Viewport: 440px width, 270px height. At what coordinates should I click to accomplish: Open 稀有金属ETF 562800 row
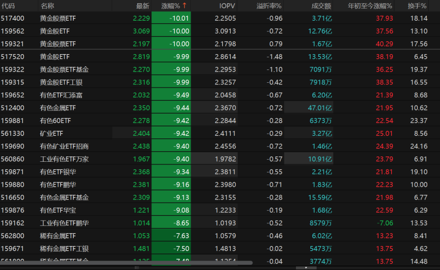[x=58, y=236]
